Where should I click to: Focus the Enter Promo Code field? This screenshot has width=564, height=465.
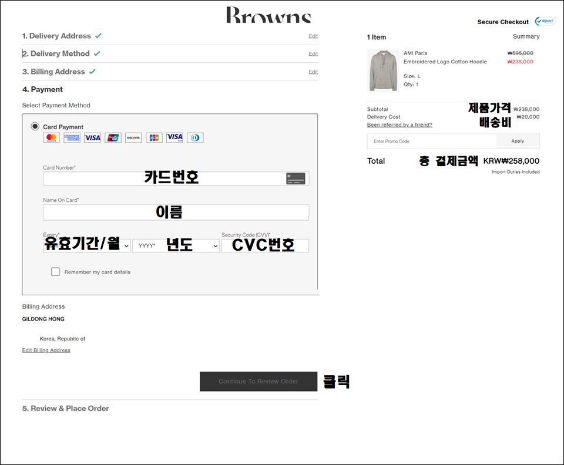[432, 141]
